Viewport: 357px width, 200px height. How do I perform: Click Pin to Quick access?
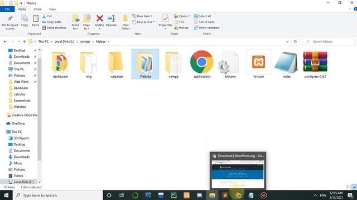tap(10, 22)
